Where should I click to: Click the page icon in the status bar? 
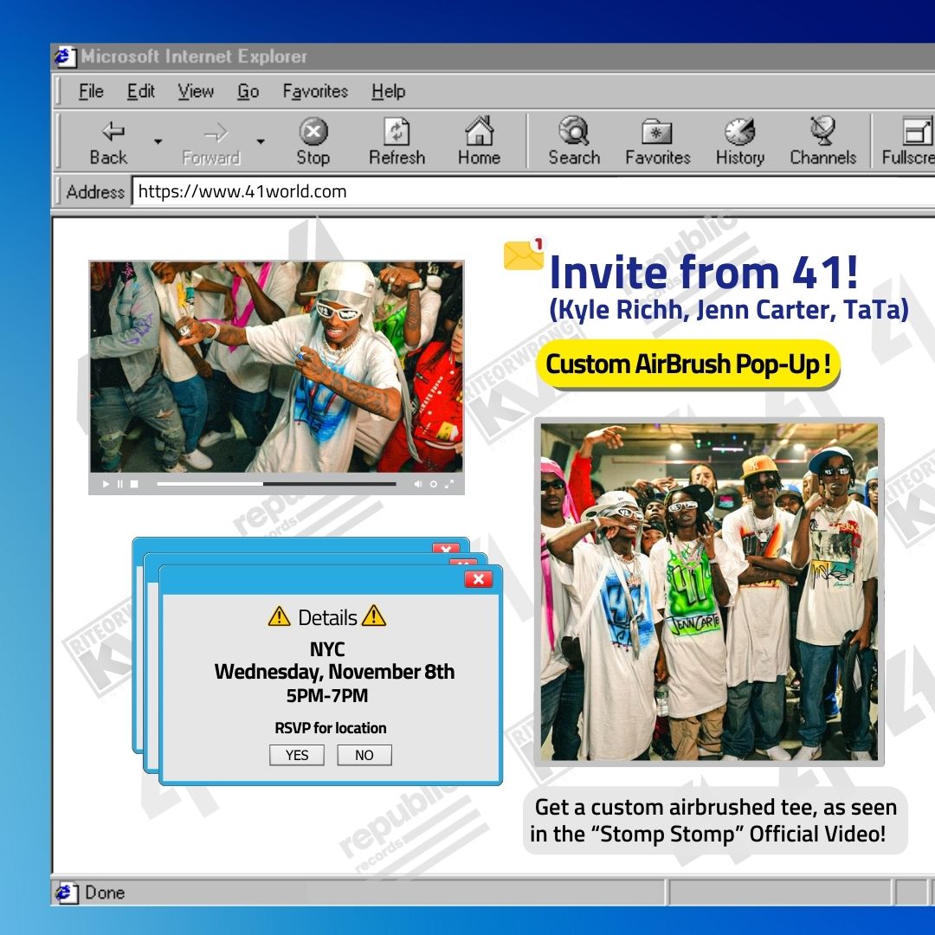coord(66,893)
